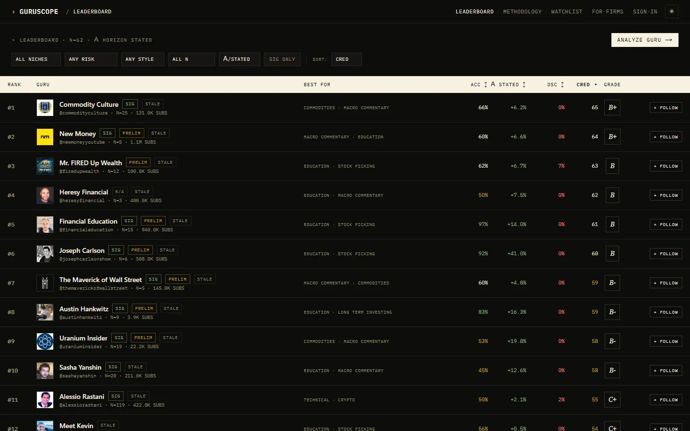Click the SIGN IN link
This screenshot has width=690, height=431.
(645, 11)
